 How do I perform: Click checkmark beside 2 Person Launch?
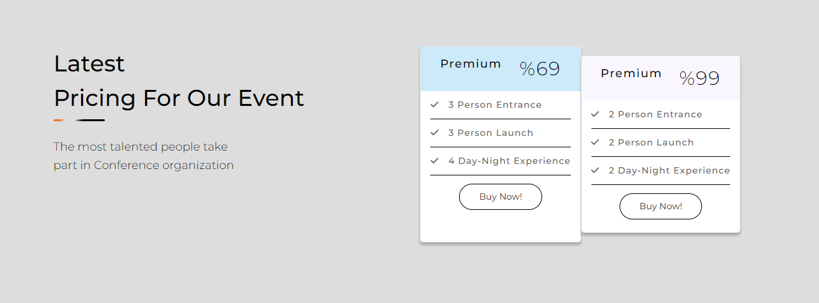595,142
